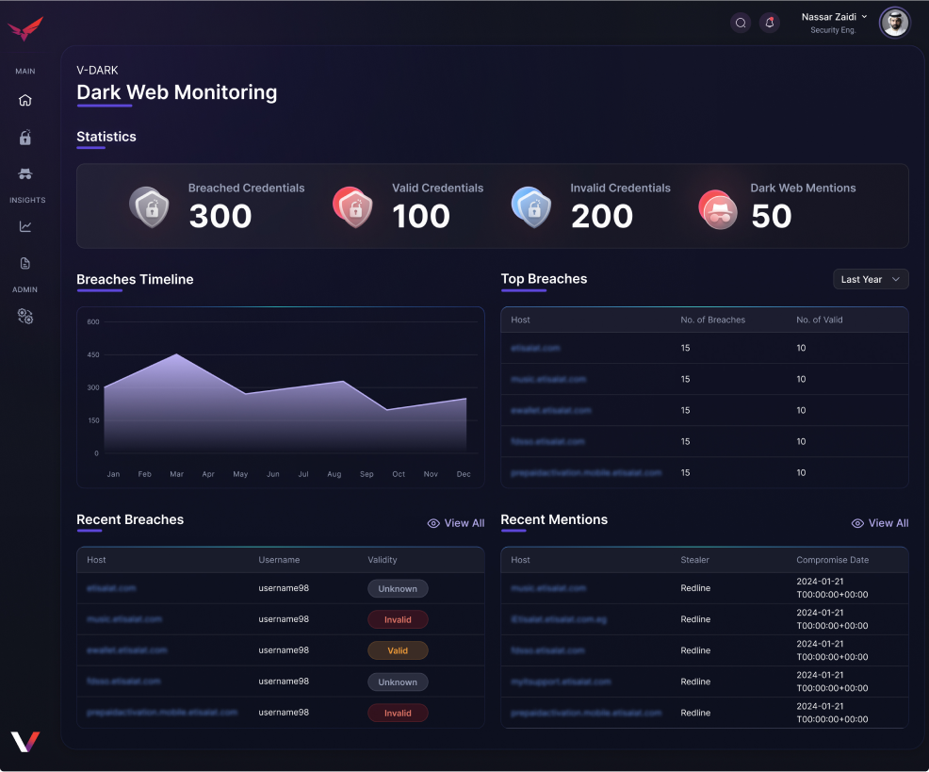Screen dimensions: 929x772
Task: Click the Compromise Date column header
Action: click(x=832, y=560)
